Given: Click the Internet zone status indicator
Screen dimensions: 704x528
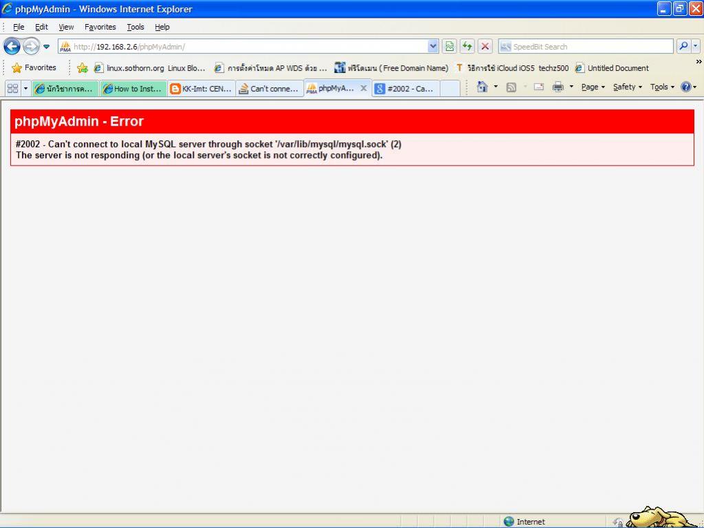Looking at the screenshot, I should (x=525, y=522).
